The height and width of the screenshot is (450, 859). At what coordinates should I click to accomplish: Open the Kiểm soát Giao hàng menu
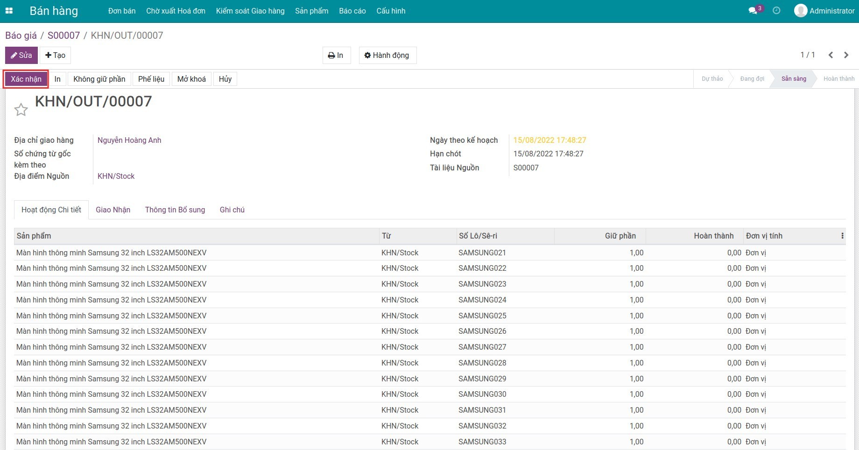click(250, 11)
